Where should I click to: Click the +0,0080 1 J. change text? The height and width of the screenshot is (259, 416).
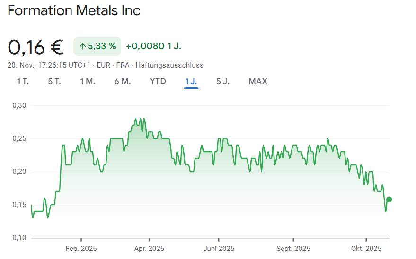tap(153, 46)
